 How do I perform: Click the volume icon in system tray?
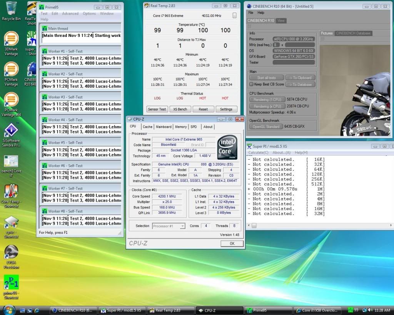click(370, 310)
